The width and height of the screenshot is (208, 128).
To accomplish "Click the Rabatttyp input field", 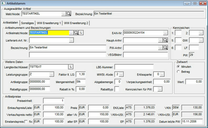I will (117, 89).
